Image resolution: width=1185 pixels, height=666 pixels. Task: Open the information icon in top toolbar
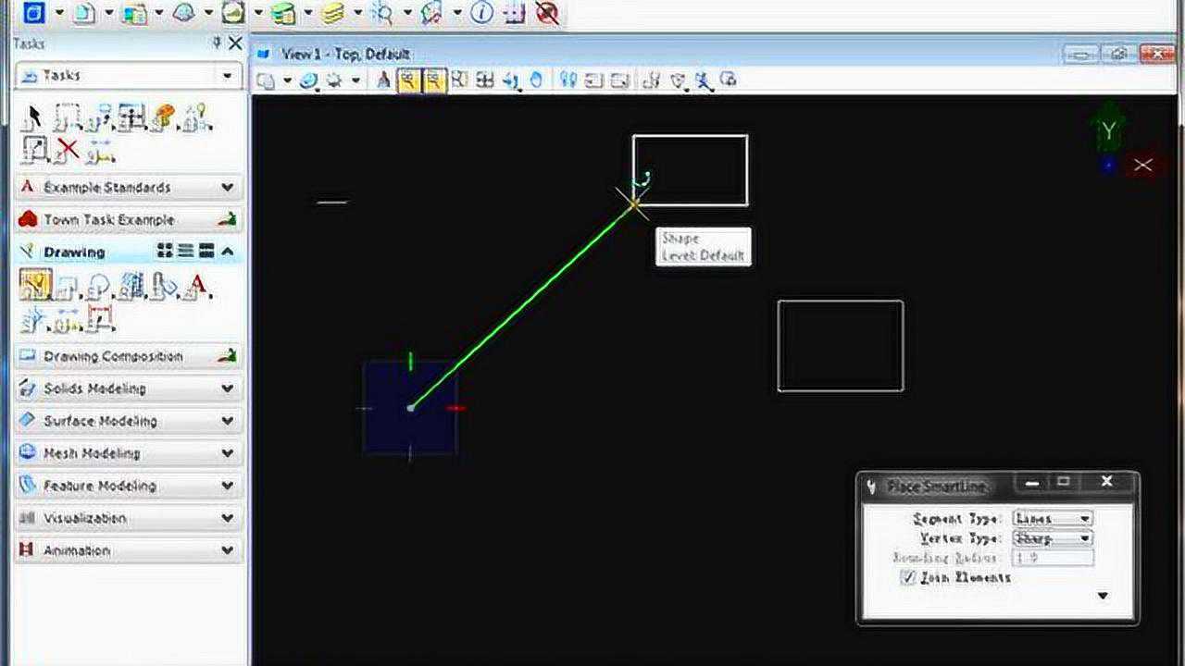481,13
